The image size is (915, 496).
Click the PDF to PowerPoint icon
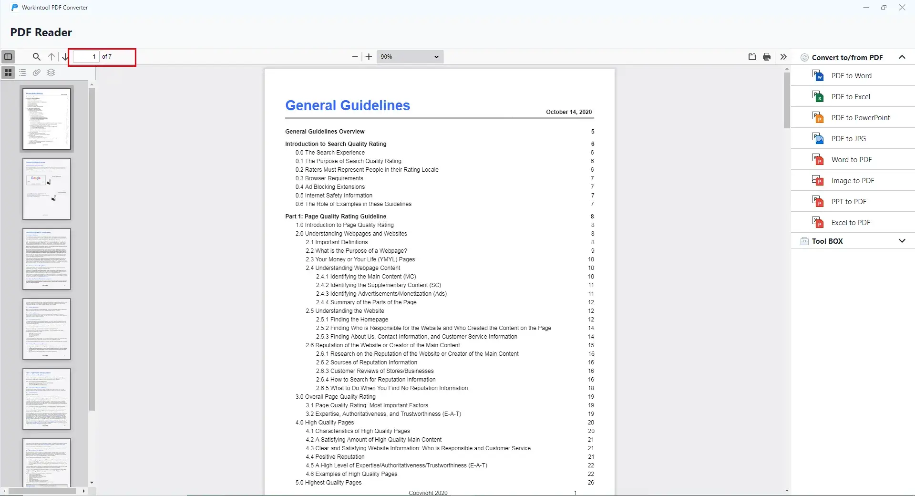coord(818,117)
